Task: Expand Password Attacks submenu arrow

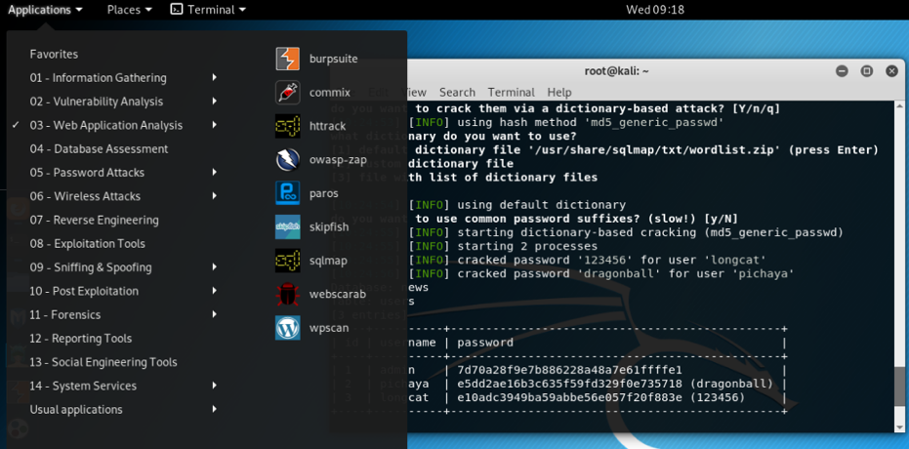Action: pos(215,173)
